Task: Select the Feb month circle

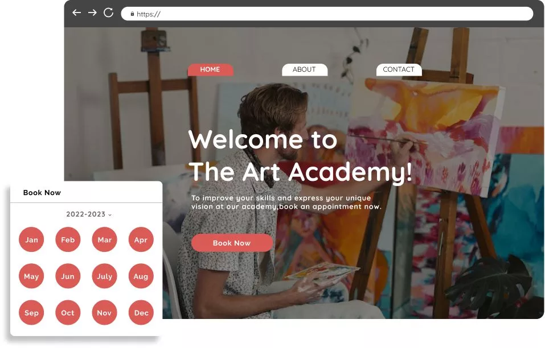Action: (68, 240)
